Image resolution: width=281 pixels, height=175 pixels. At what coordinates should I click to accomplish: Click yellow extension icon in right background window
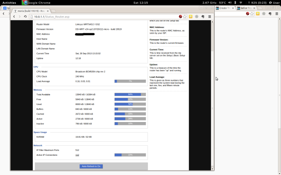(x=258, y=14)
